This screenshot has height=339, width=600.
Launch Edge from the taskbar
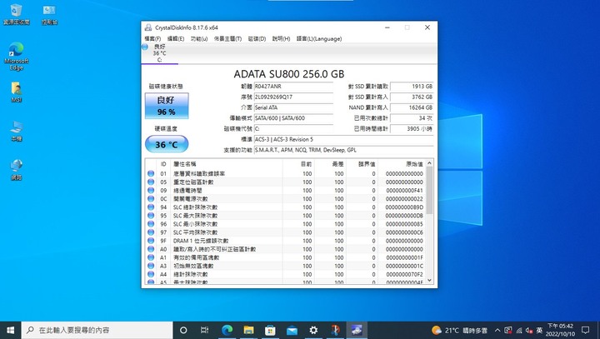(x=227, y=330)
